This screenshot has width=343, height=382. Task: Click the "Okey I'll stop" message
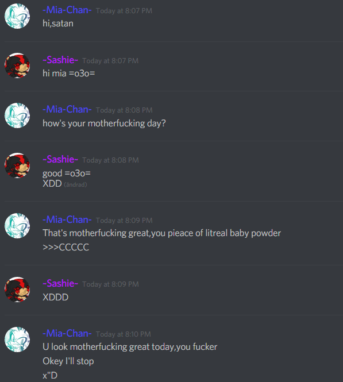(x=68, y=361)
